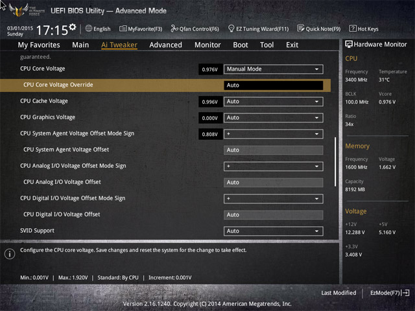Click the Qfan Control fan icon
Image resolution: width=415 pixels, height=311 pixels.
click(x=174, y=29)
